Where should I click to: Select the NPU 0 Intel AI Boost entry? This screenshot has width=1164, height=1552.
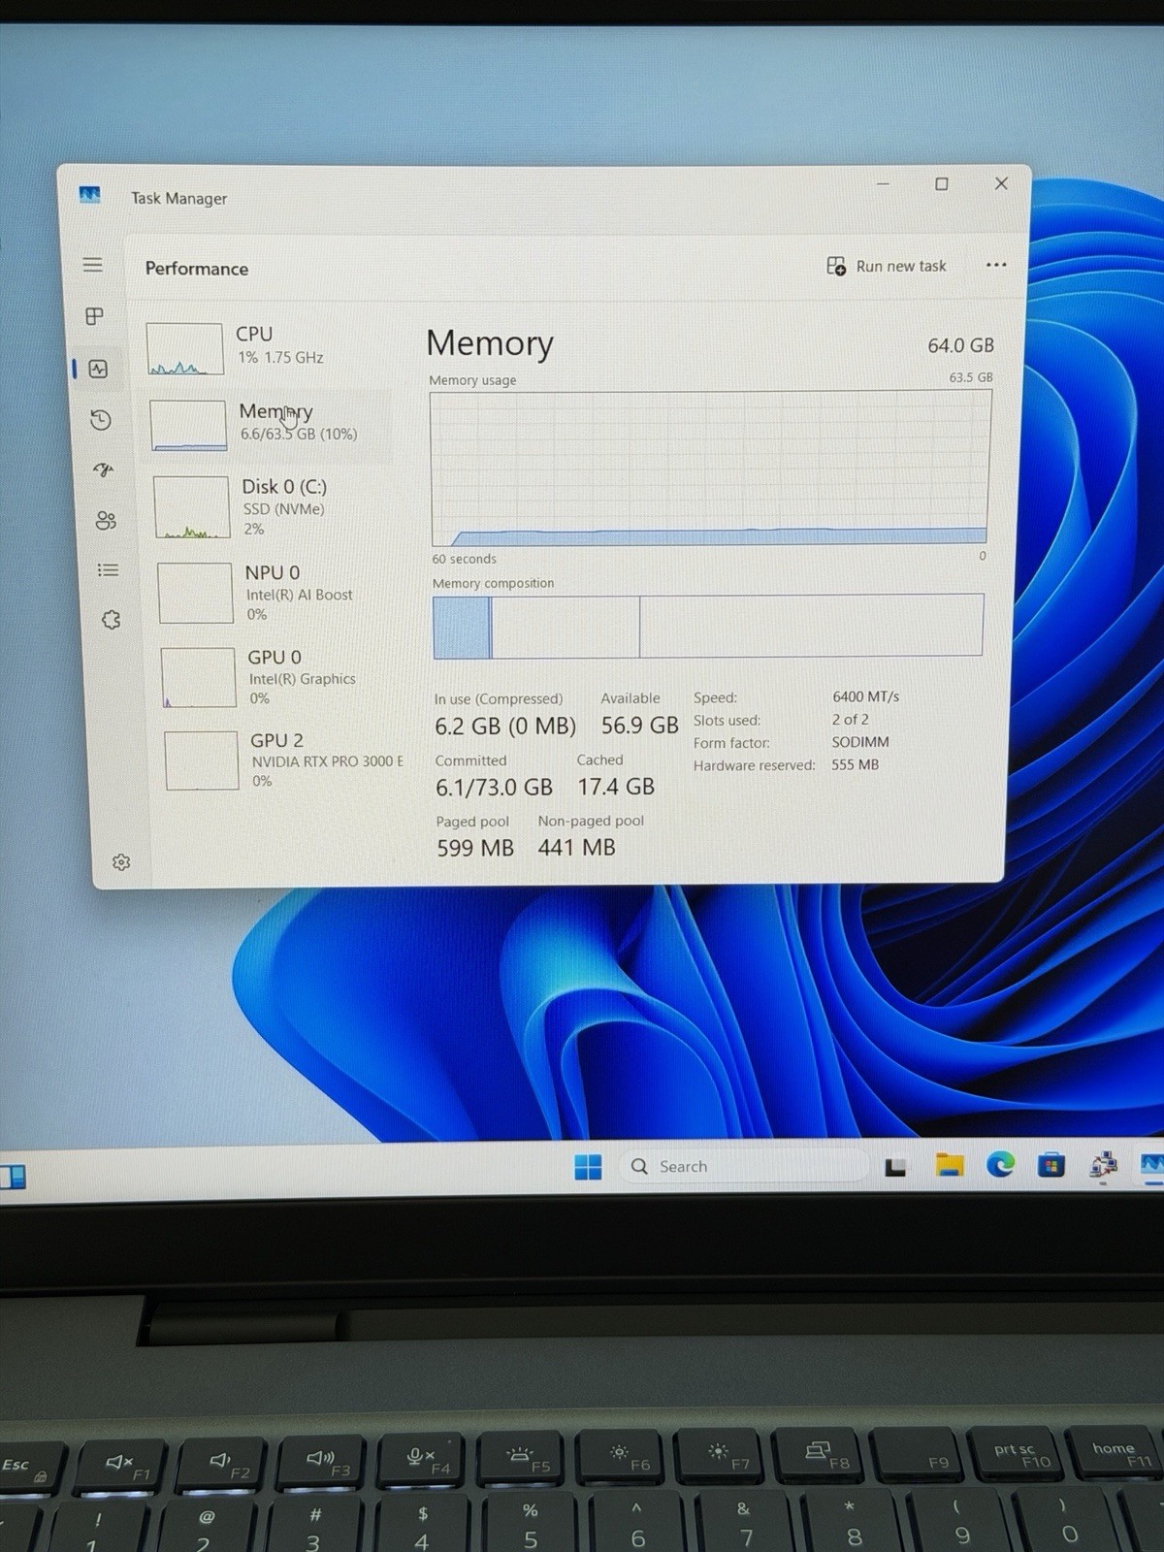(x=277, y=593)
